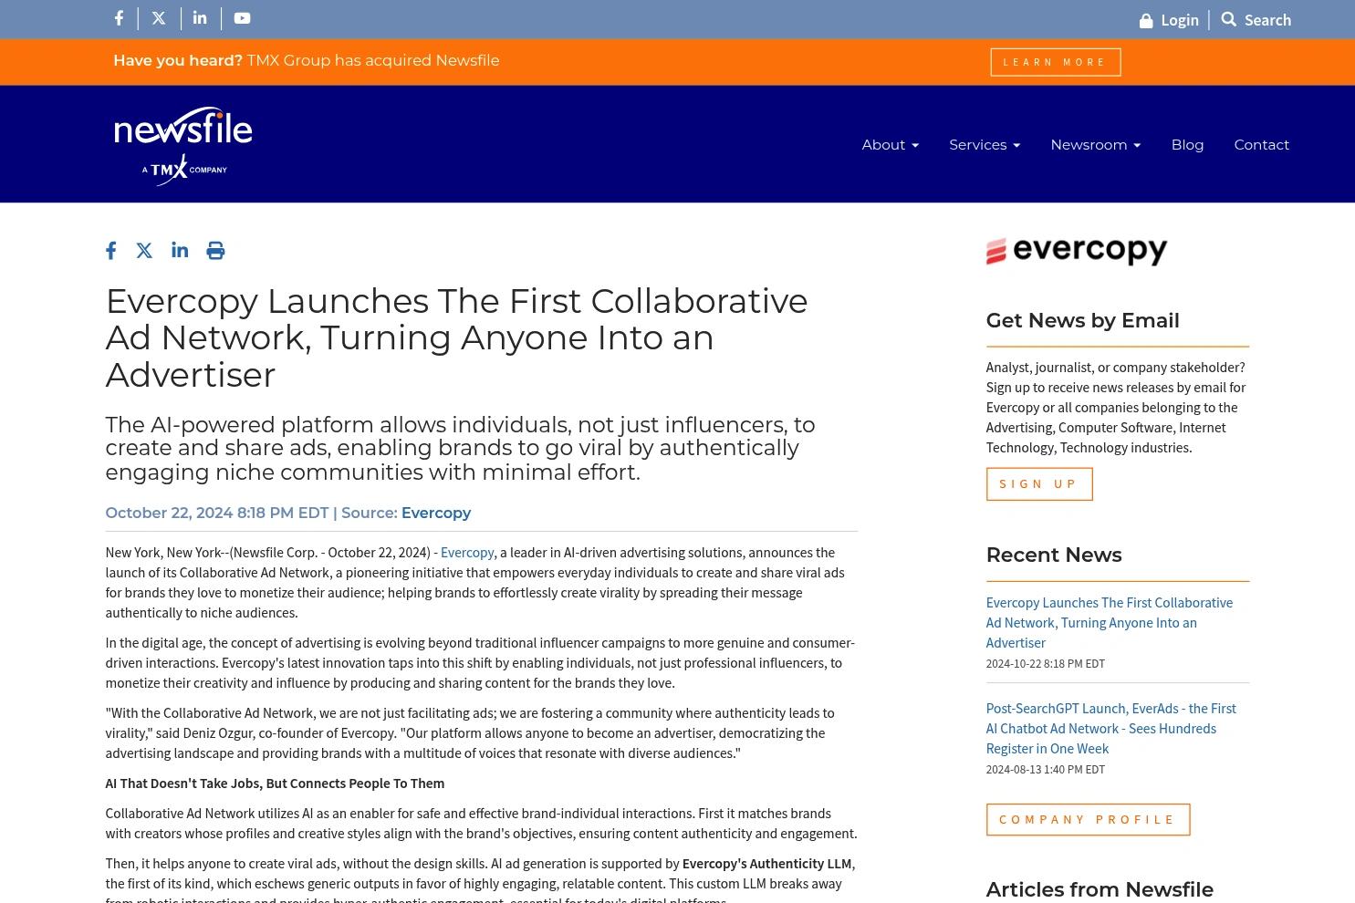Open Newsfile YouTube channel in top bar
Screen dimensions: 1355x903
point(242,18)
